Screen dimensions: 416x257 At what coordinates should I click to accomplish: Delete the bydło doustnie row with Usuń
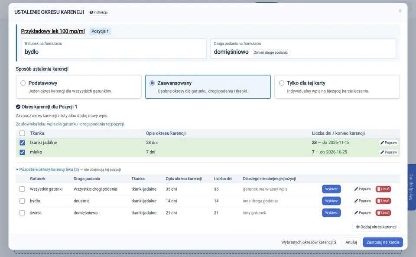pyautogui.click(x=383, y=201)
